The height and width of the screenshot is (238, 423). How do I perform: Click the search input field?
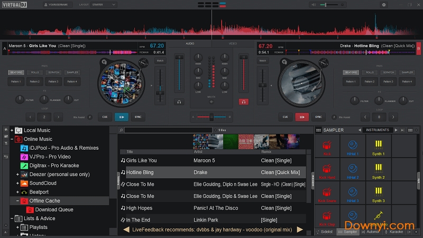[x=168, y=130]
